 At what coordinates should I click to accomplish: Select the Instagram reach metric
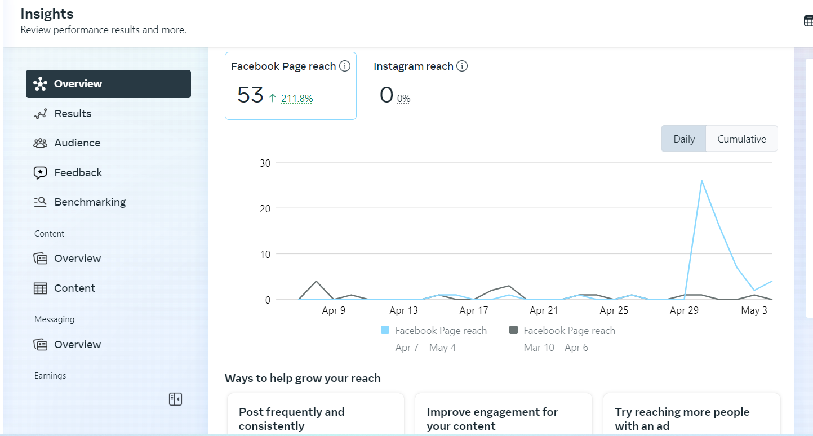(x=421, y=86)
